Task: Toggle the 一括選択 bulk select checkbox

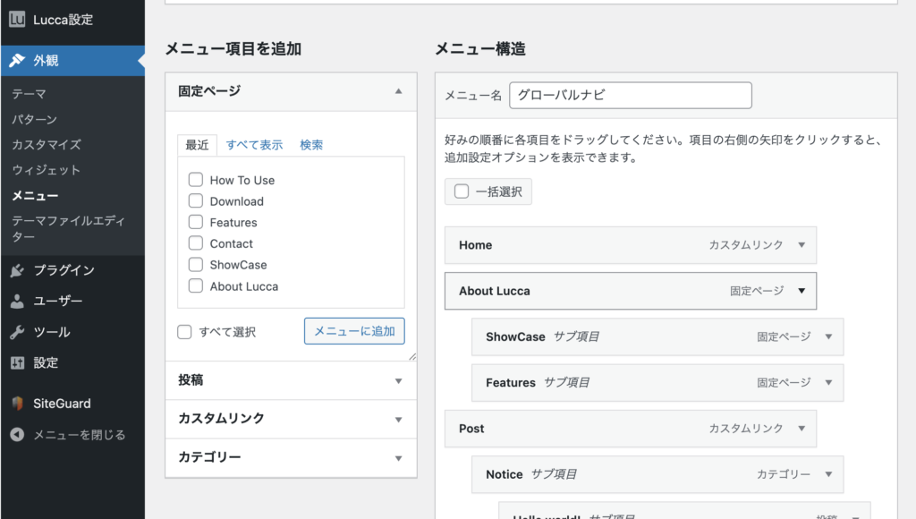Action: 462,191
